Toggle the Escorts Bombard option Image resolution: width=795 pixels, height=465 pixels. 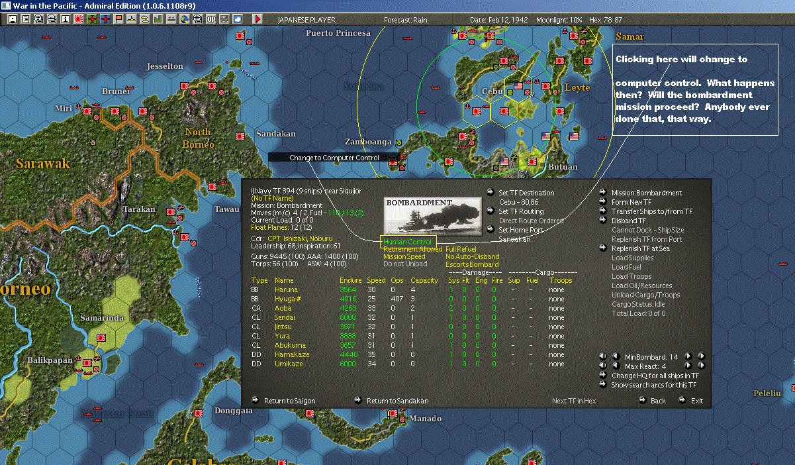tap(472, 264)
